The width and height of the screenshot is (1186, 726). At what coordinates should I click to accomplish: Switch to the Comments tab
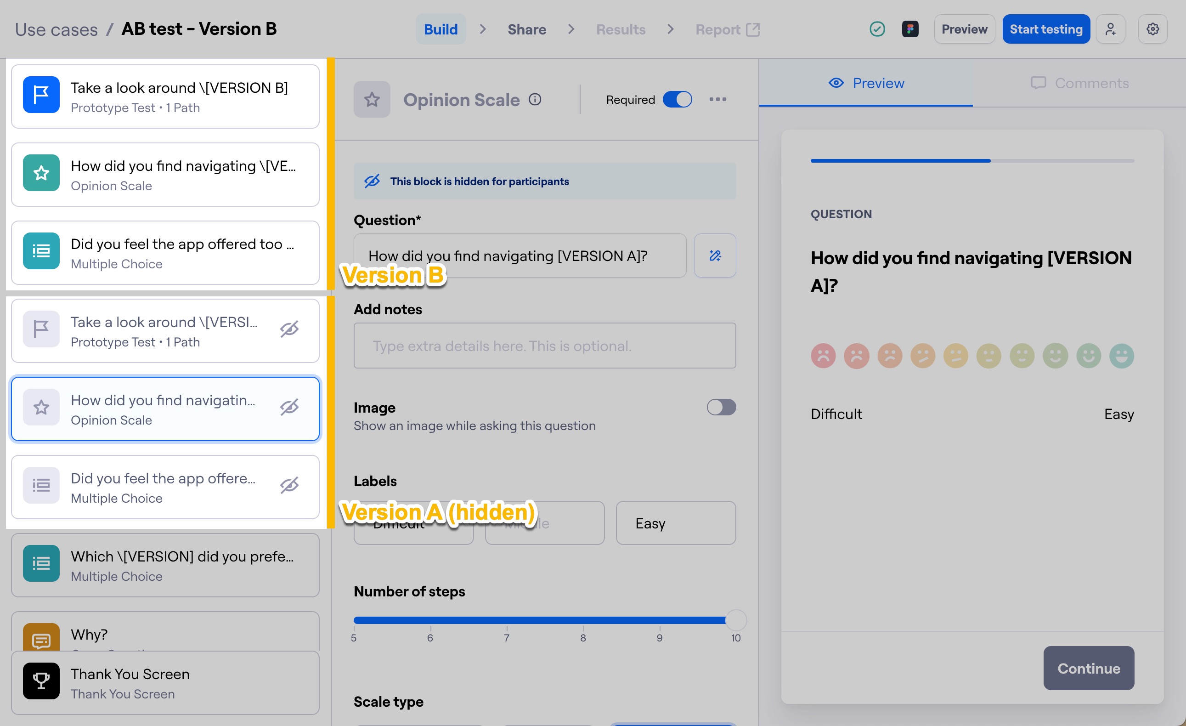click(x=1079, y=83)
